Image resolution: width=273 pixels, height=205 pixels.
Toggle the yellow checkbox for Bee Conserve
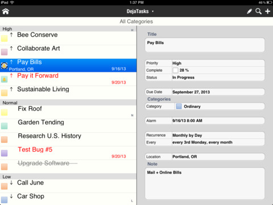click(x=4, y=38)
